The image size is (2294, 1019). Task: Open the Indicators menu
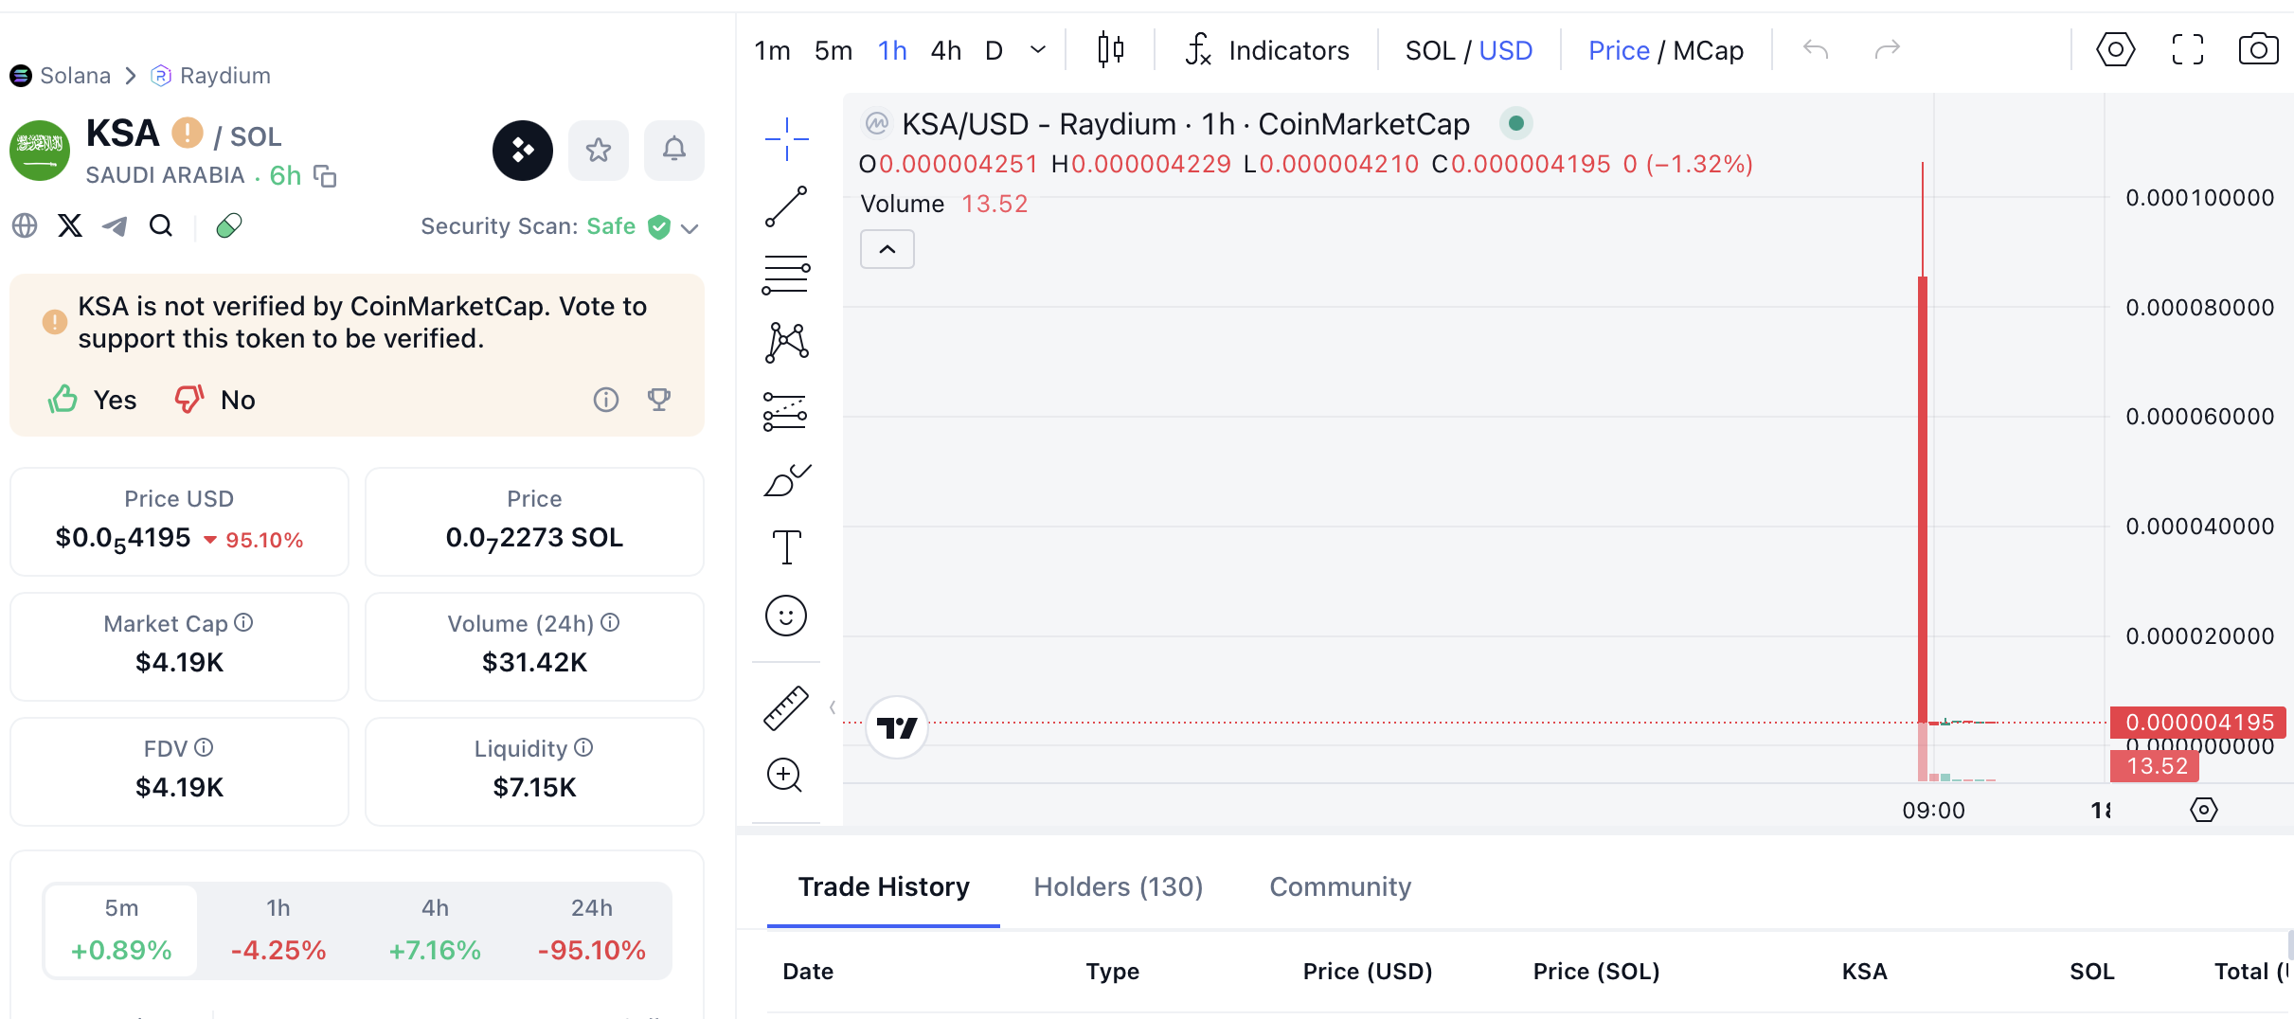click(1267, 49)
